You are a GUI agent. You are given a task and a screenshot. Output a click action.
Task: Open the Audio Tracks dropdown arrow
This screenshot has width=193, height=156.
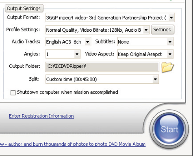(x=88, y=42)
